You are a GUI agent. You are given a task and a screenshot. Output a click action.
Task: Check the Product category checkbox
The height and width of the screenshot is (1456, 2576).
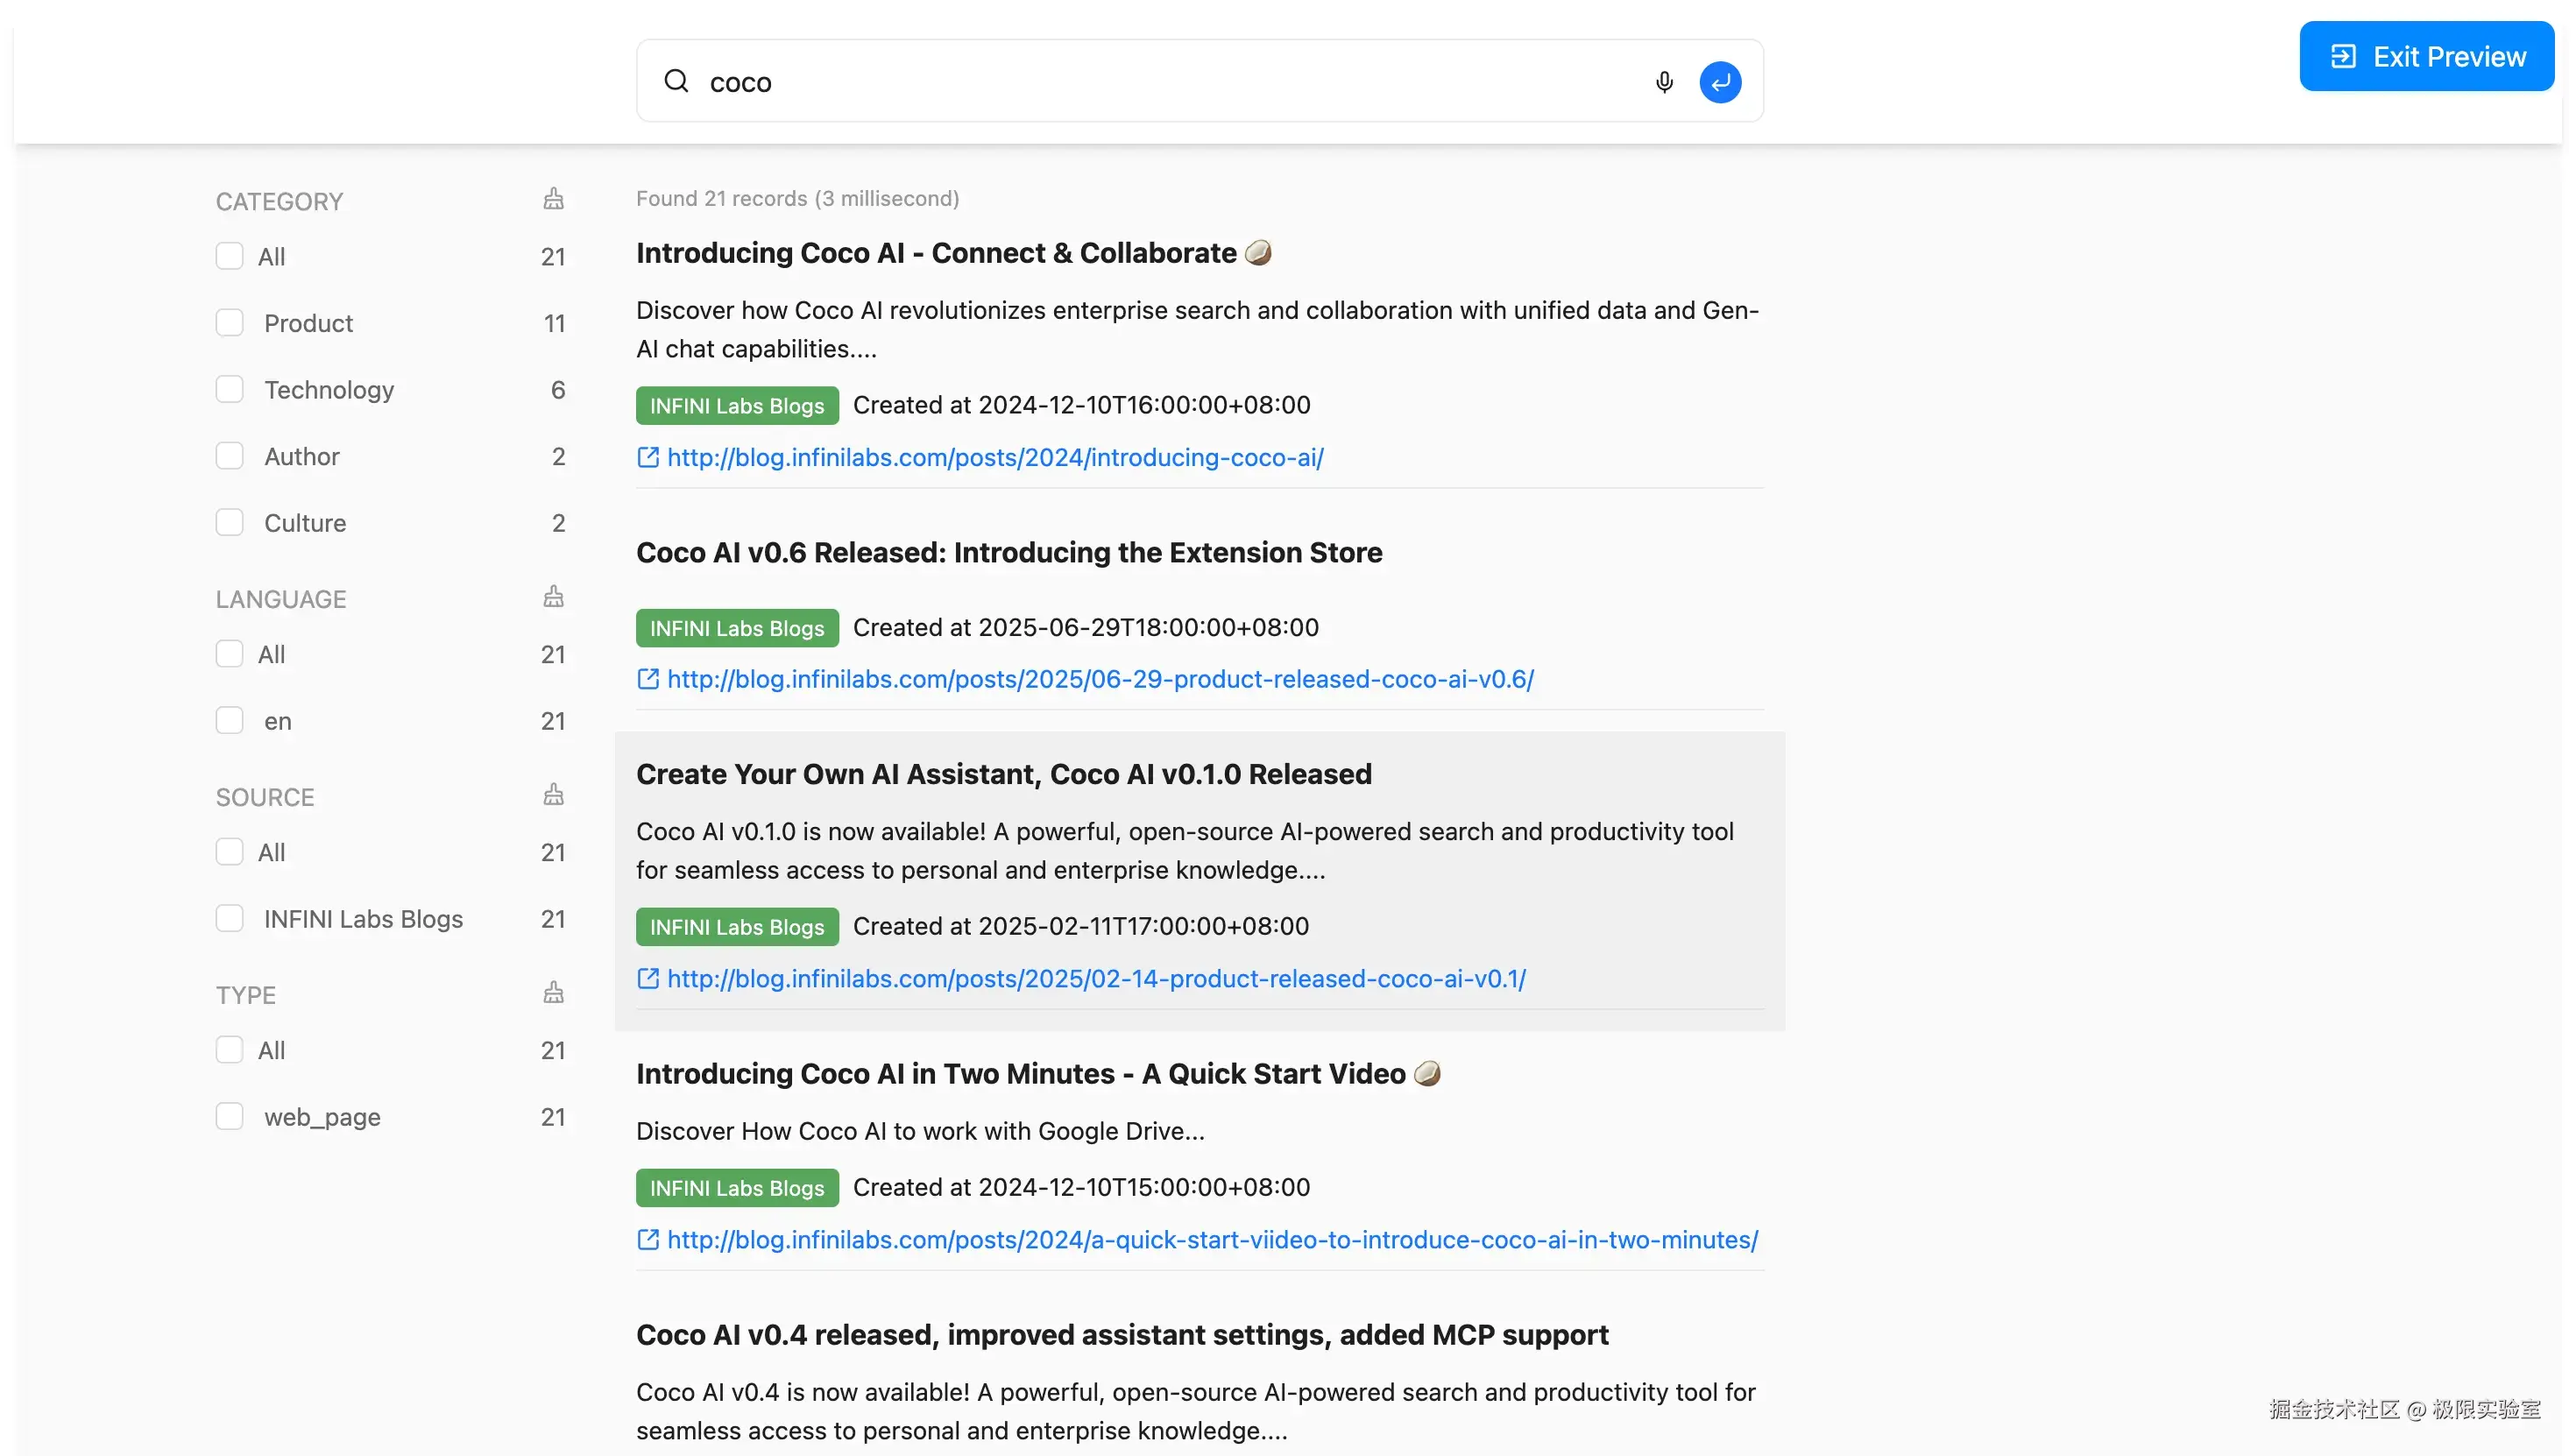coord(230,323)
